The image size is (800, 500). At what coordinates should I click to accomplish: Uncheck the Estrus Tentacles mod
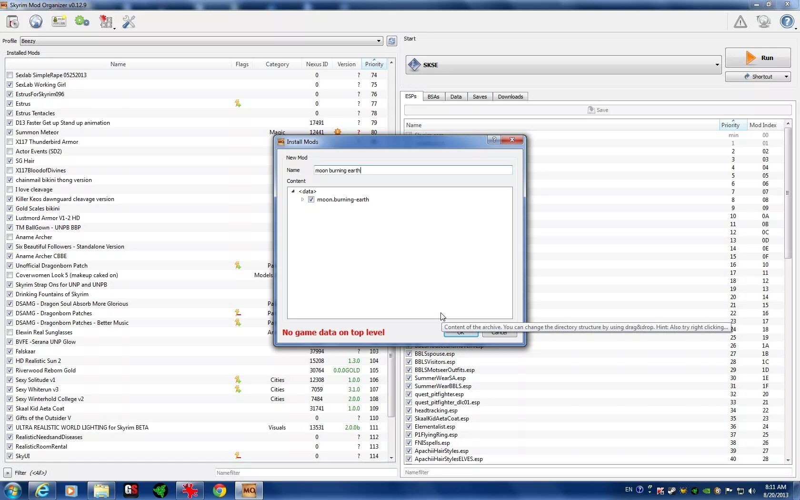10,113
